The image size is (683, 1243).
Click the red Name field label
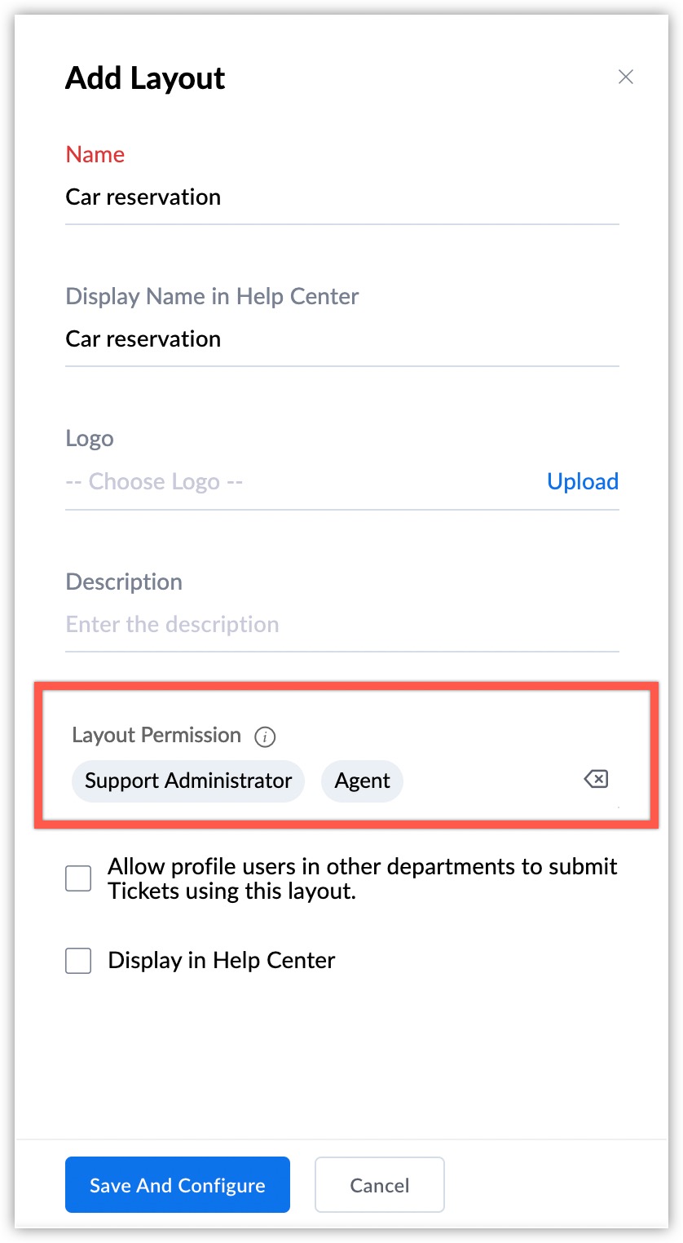(x=95, y=155)
